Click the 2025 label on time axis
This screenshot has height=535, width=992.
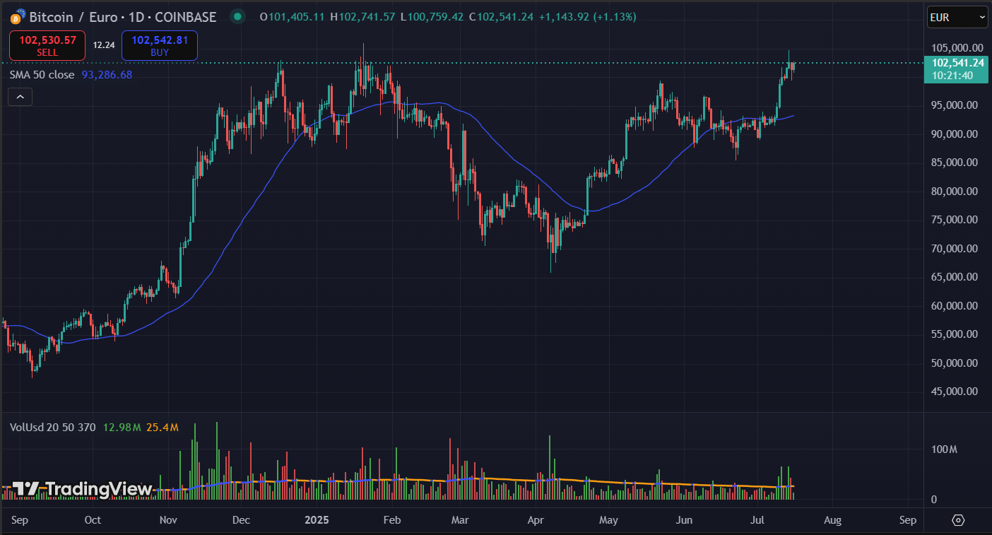(x=317, y=520)
